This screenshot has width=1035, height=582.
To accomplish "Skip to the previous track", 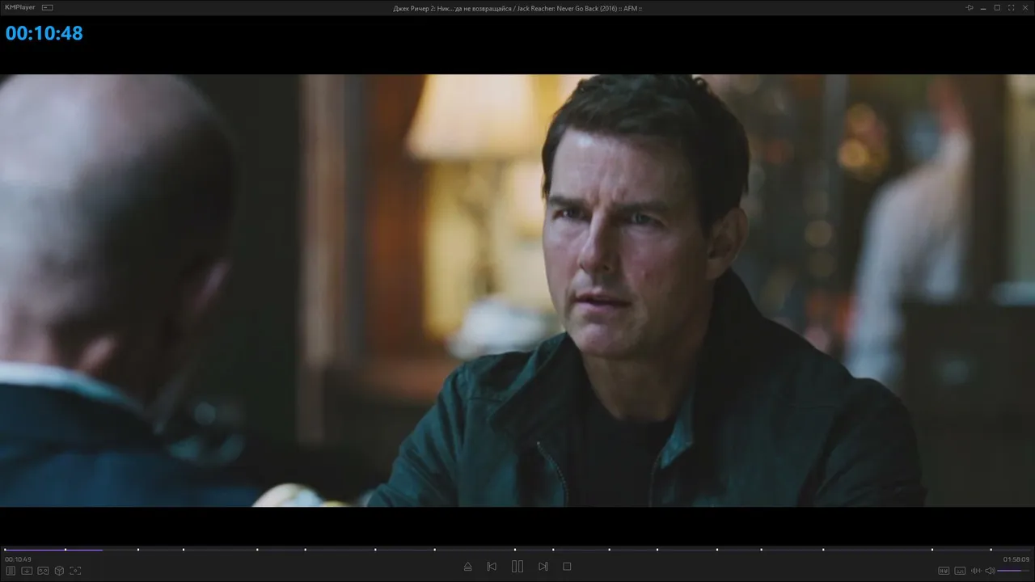I will click(x=492, y=567).
